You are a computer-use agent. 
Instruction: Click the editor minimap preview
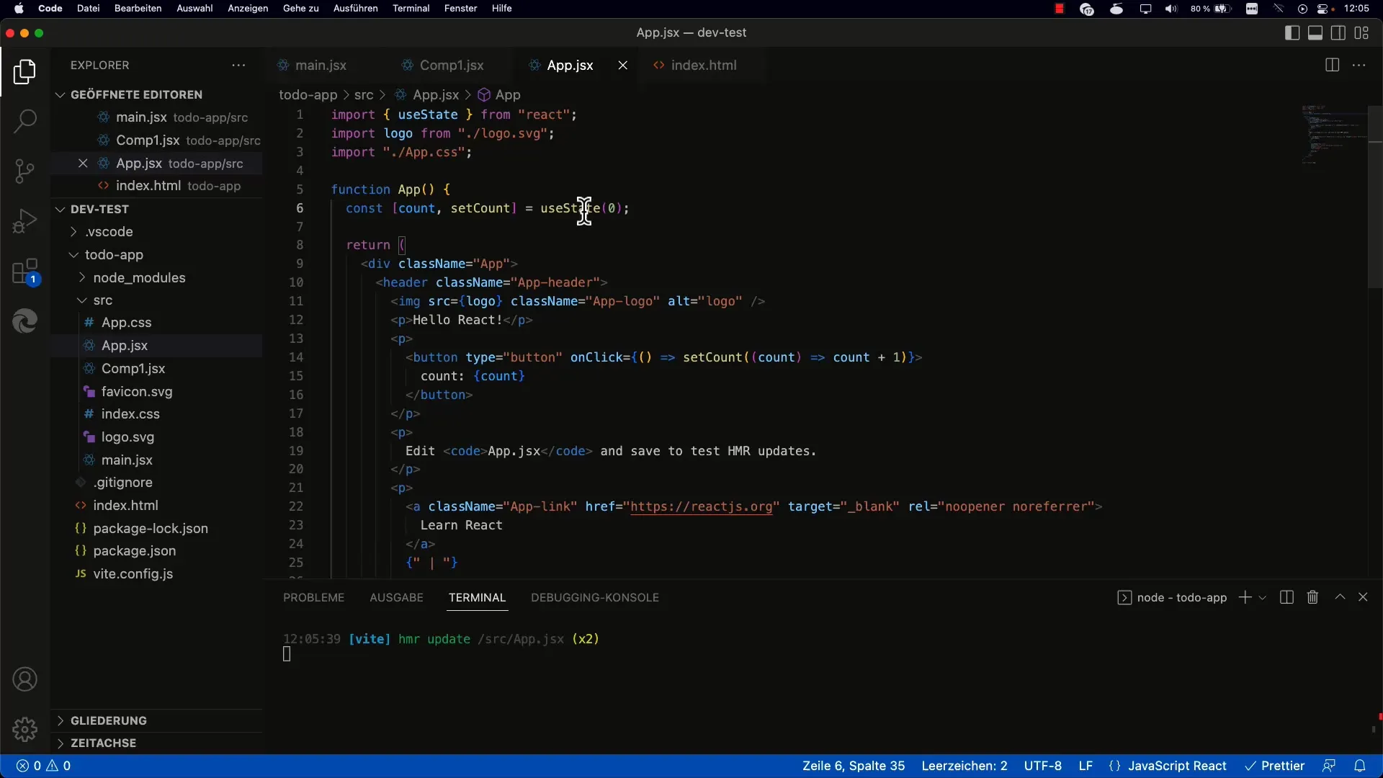pyautogui.click(x=1333, y=134)
